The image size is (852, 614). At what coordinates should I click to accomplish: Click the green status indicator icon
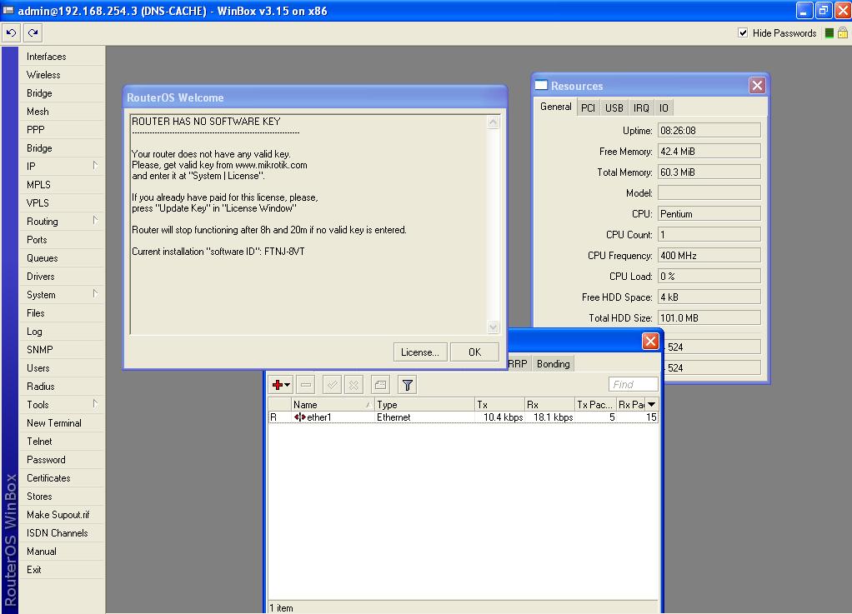click(829, 33)
